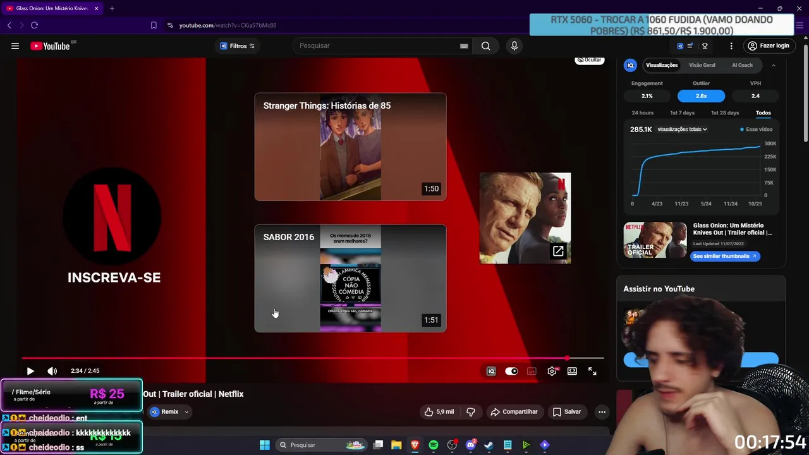Image resolution: width=809 pixels, height=455 pixels.
Task: Expand the visualizações totais dropdown
Action: [682, 130]
